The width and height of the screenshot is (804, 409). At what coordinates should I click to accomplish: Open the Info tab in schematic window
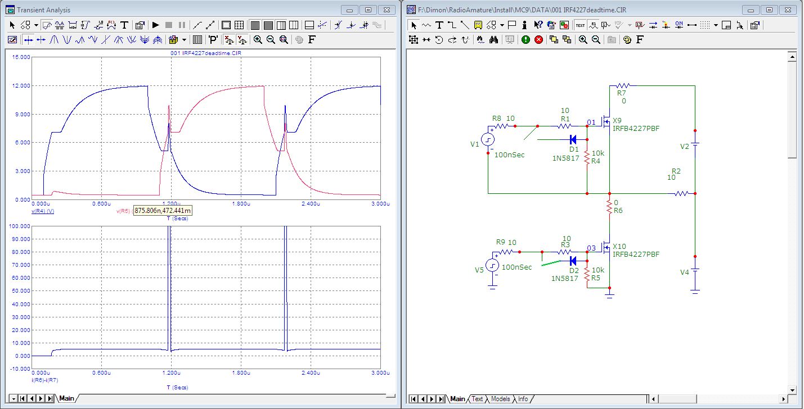click(x=523, y=399)
